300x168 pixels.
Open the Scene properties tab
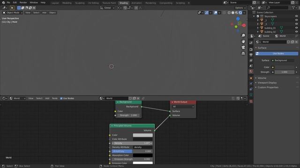pos(251,66)
